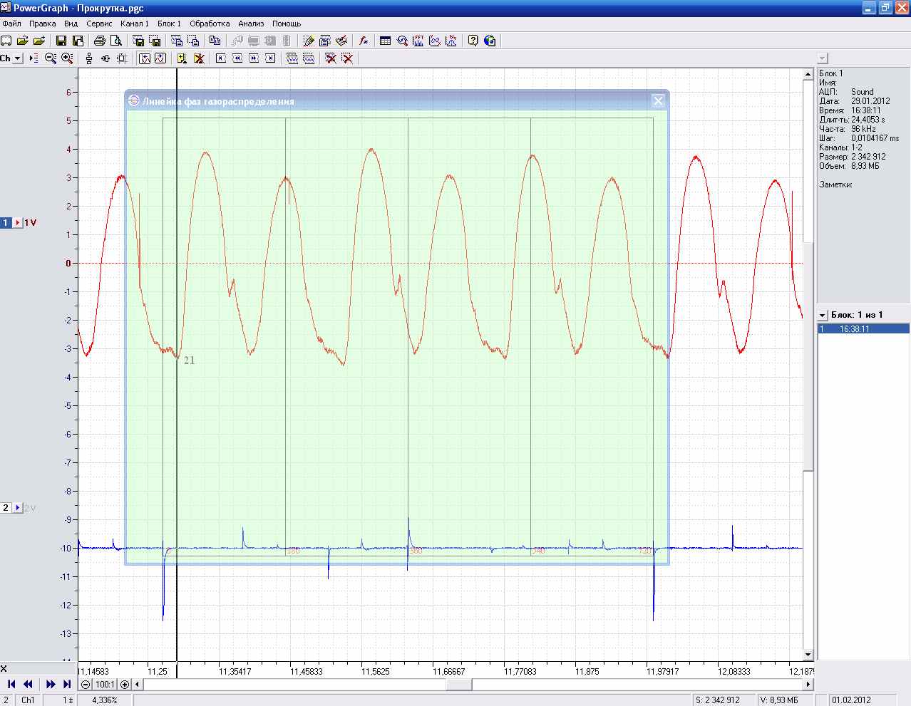
Task: Jump to start playback button
Action: click(11, 684)
